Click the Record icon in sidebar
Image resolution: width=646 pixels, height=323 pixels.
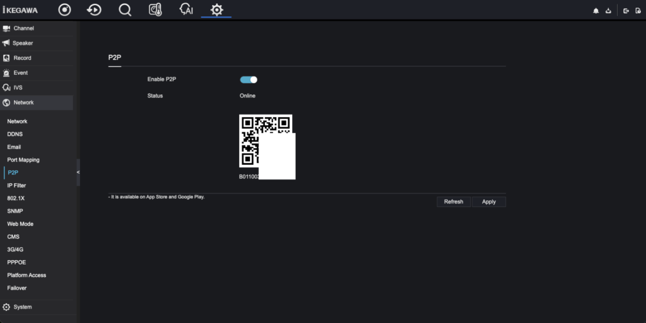(x=6, y=58)
